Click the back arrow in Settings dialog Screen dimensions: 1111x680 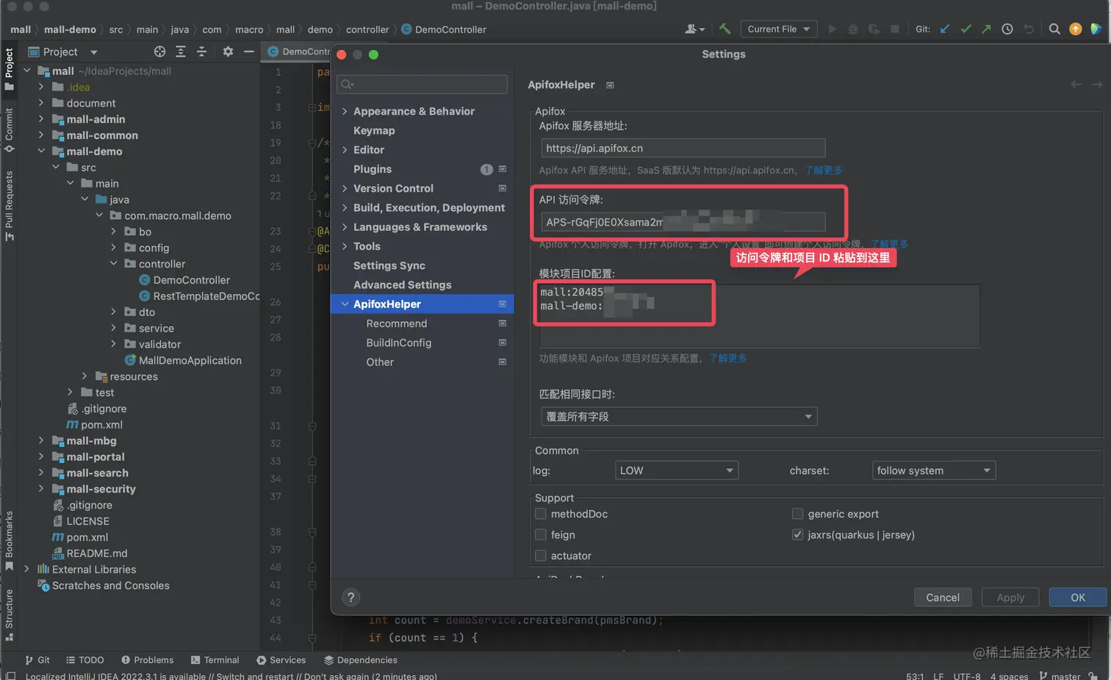[1076, 85]
